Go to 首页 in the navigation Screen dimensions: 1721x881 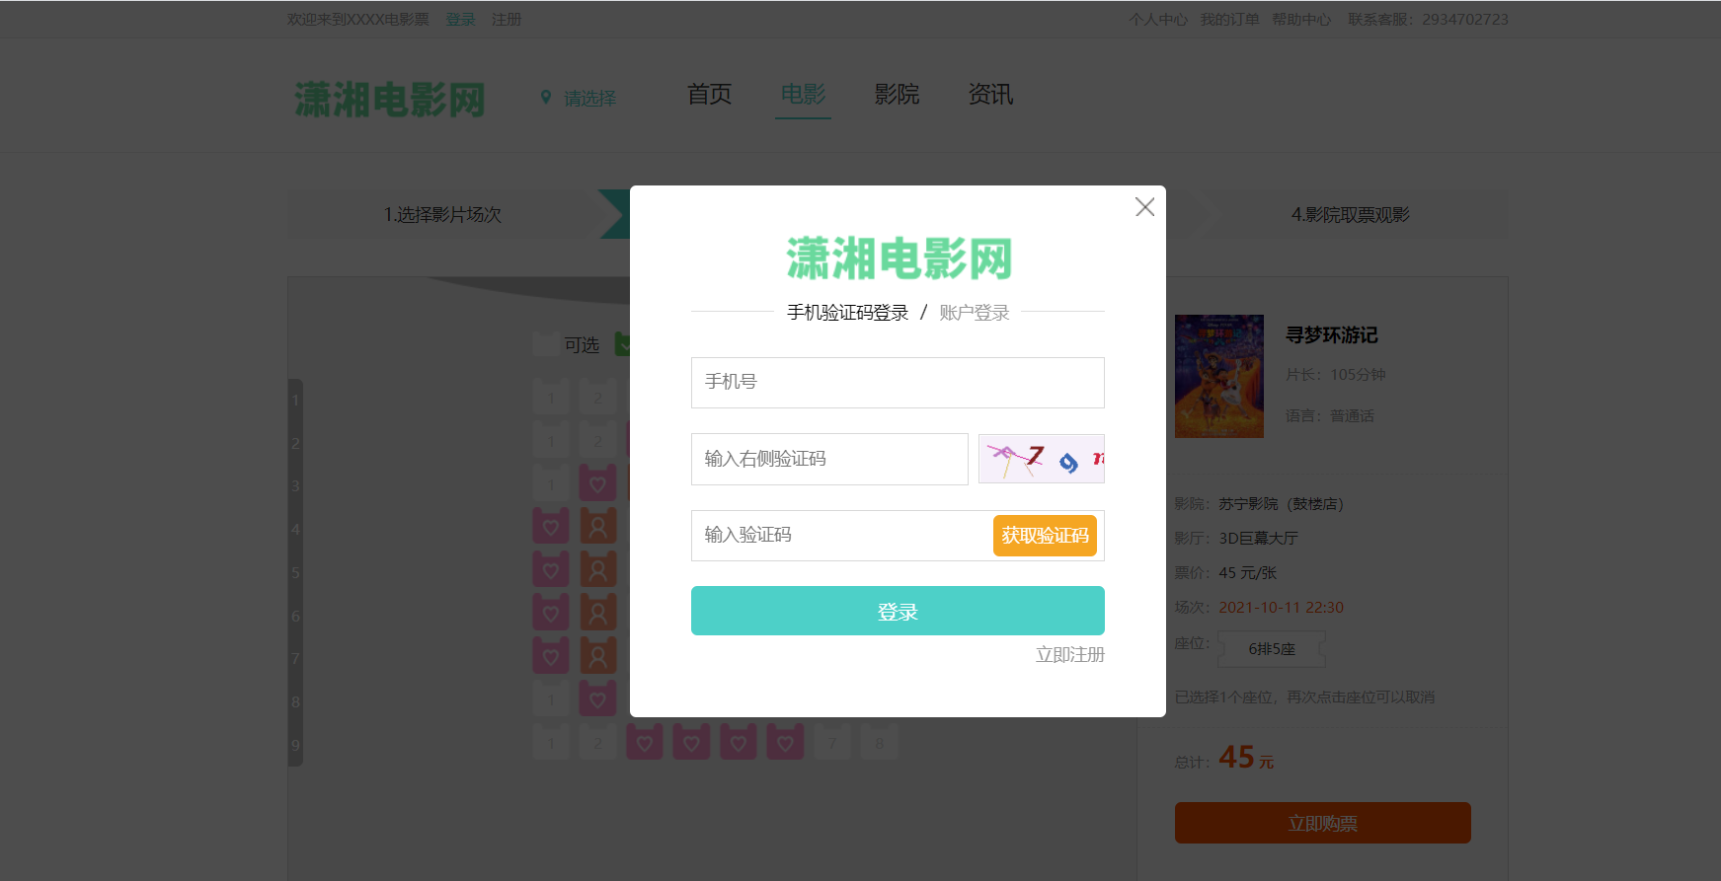click(709, 95)
